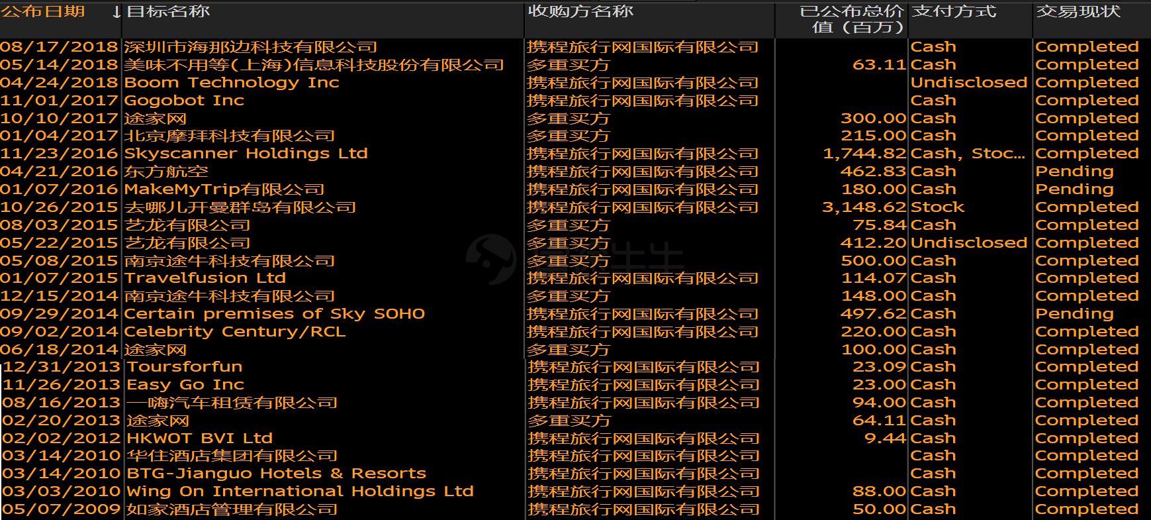Click the 88.00 value cell
The width and height of the screenshot is (1151, 520).
(x=880, y=492)
